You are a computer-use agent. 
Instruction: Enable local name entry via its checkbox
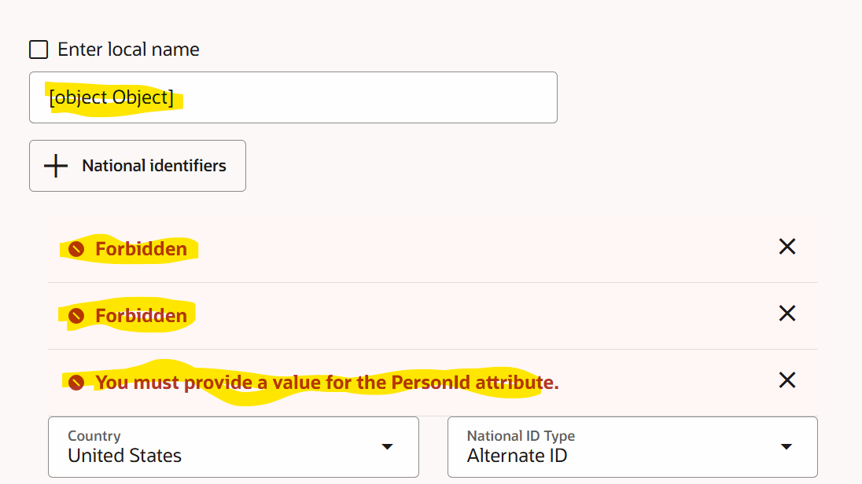click(x=38, y=49)
